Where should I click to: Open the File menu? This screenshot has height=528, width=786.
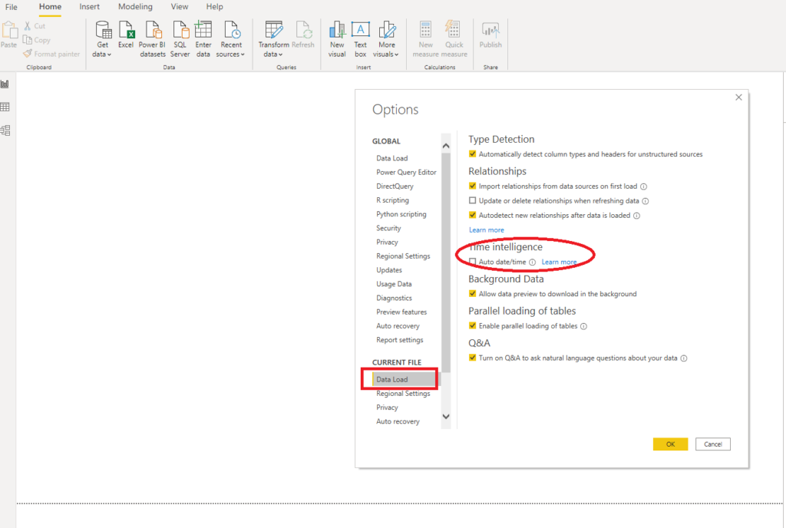[x=11, y=7]
